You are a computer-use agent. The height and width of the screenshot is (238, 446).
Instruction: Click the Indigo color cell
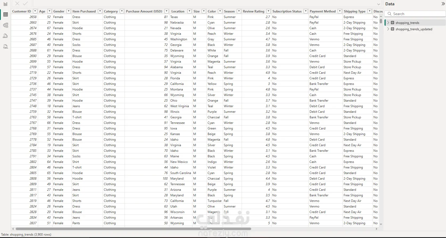[214, 162]
